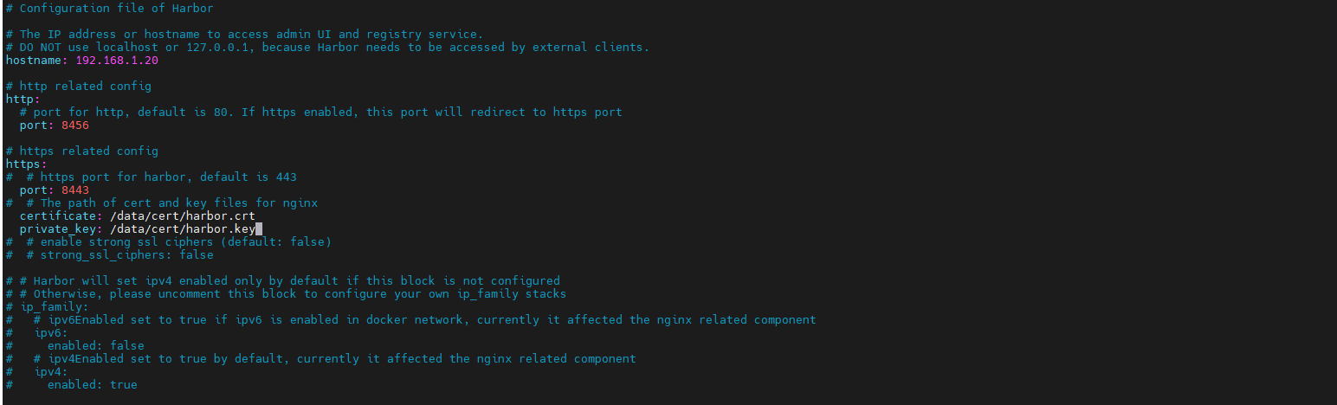
Task: Click the commented ipv4: line
Action: [37, 372]
